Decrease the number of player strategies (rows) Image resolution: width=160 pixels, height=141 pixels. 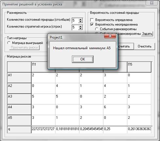80,29
